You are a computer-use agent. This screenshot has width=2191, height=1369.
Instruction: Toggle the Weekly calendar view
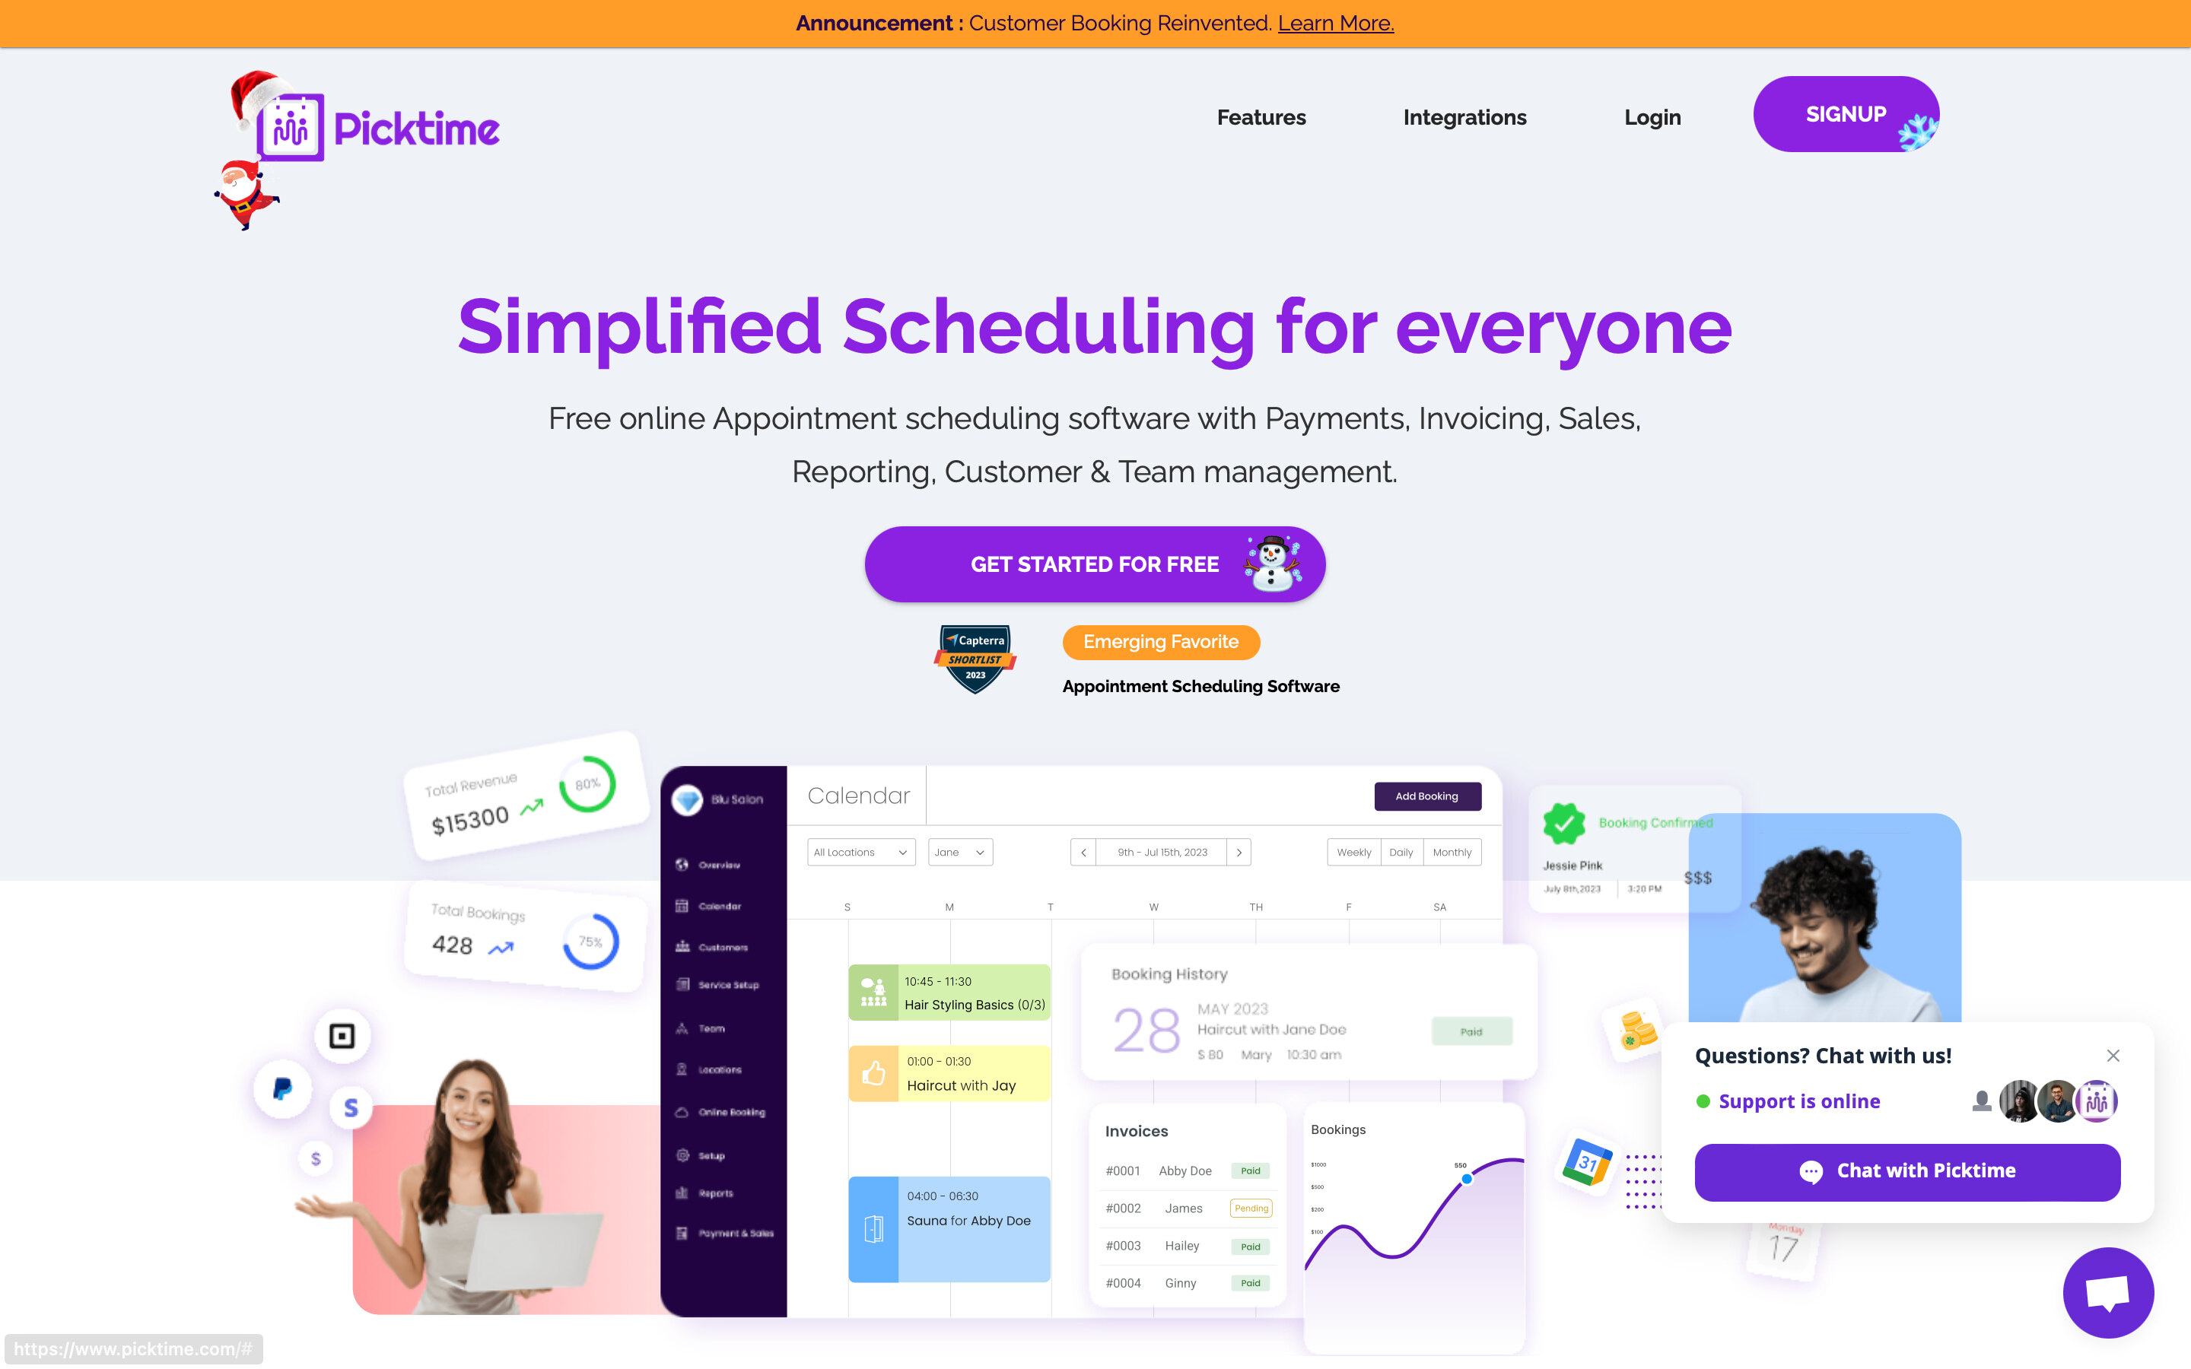click(x=1352, y=852)
